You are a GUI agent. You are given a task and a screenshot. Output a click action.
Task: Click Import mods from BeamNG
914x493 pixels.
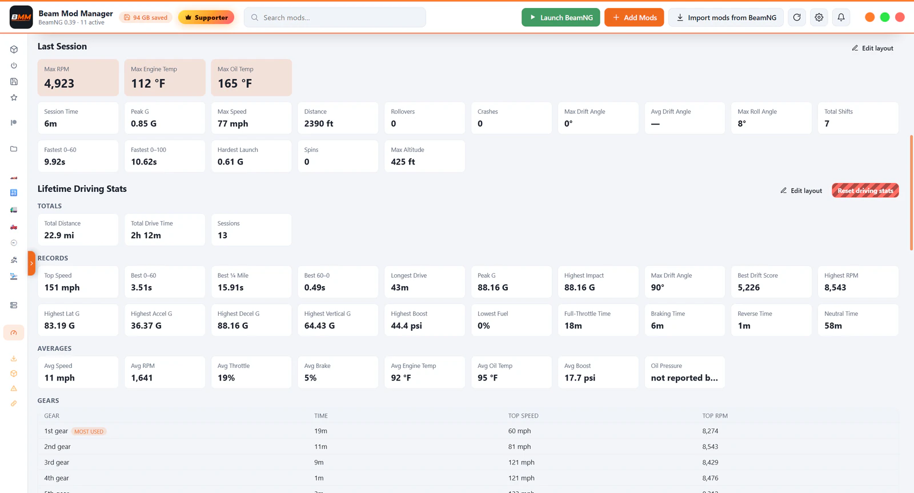click(726, 17)
